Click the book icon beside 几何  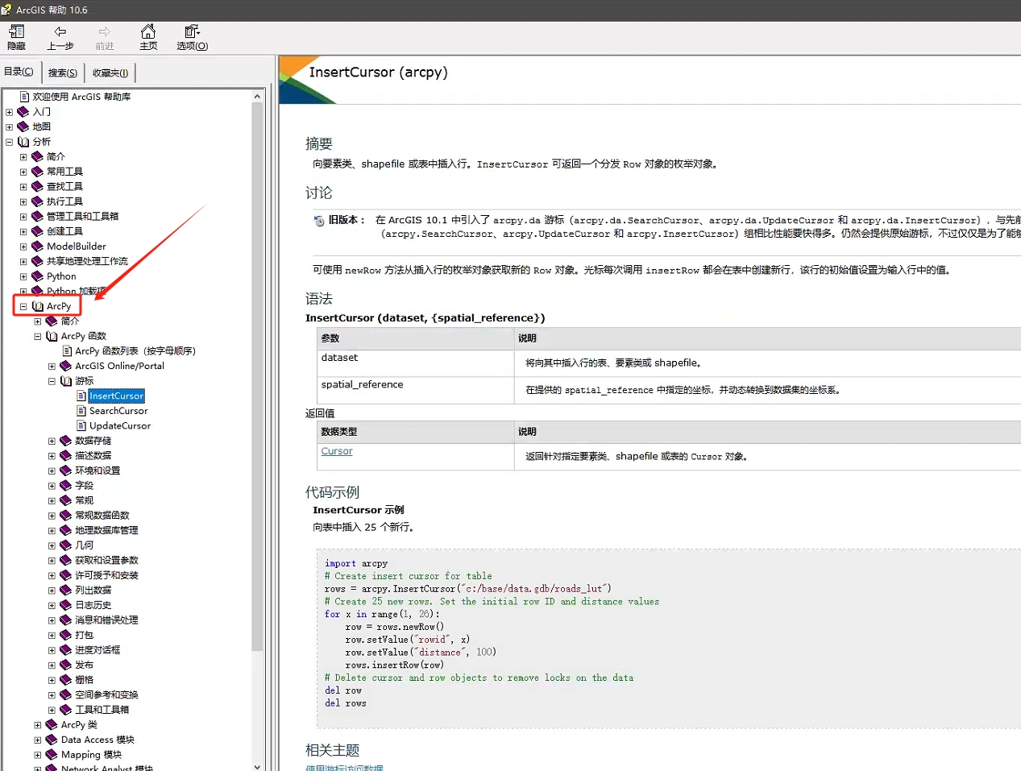click(66, 545)
